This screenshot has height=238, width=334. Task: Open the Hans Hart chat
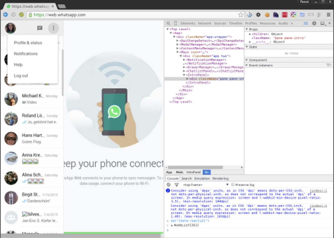[x=32, y=138]
